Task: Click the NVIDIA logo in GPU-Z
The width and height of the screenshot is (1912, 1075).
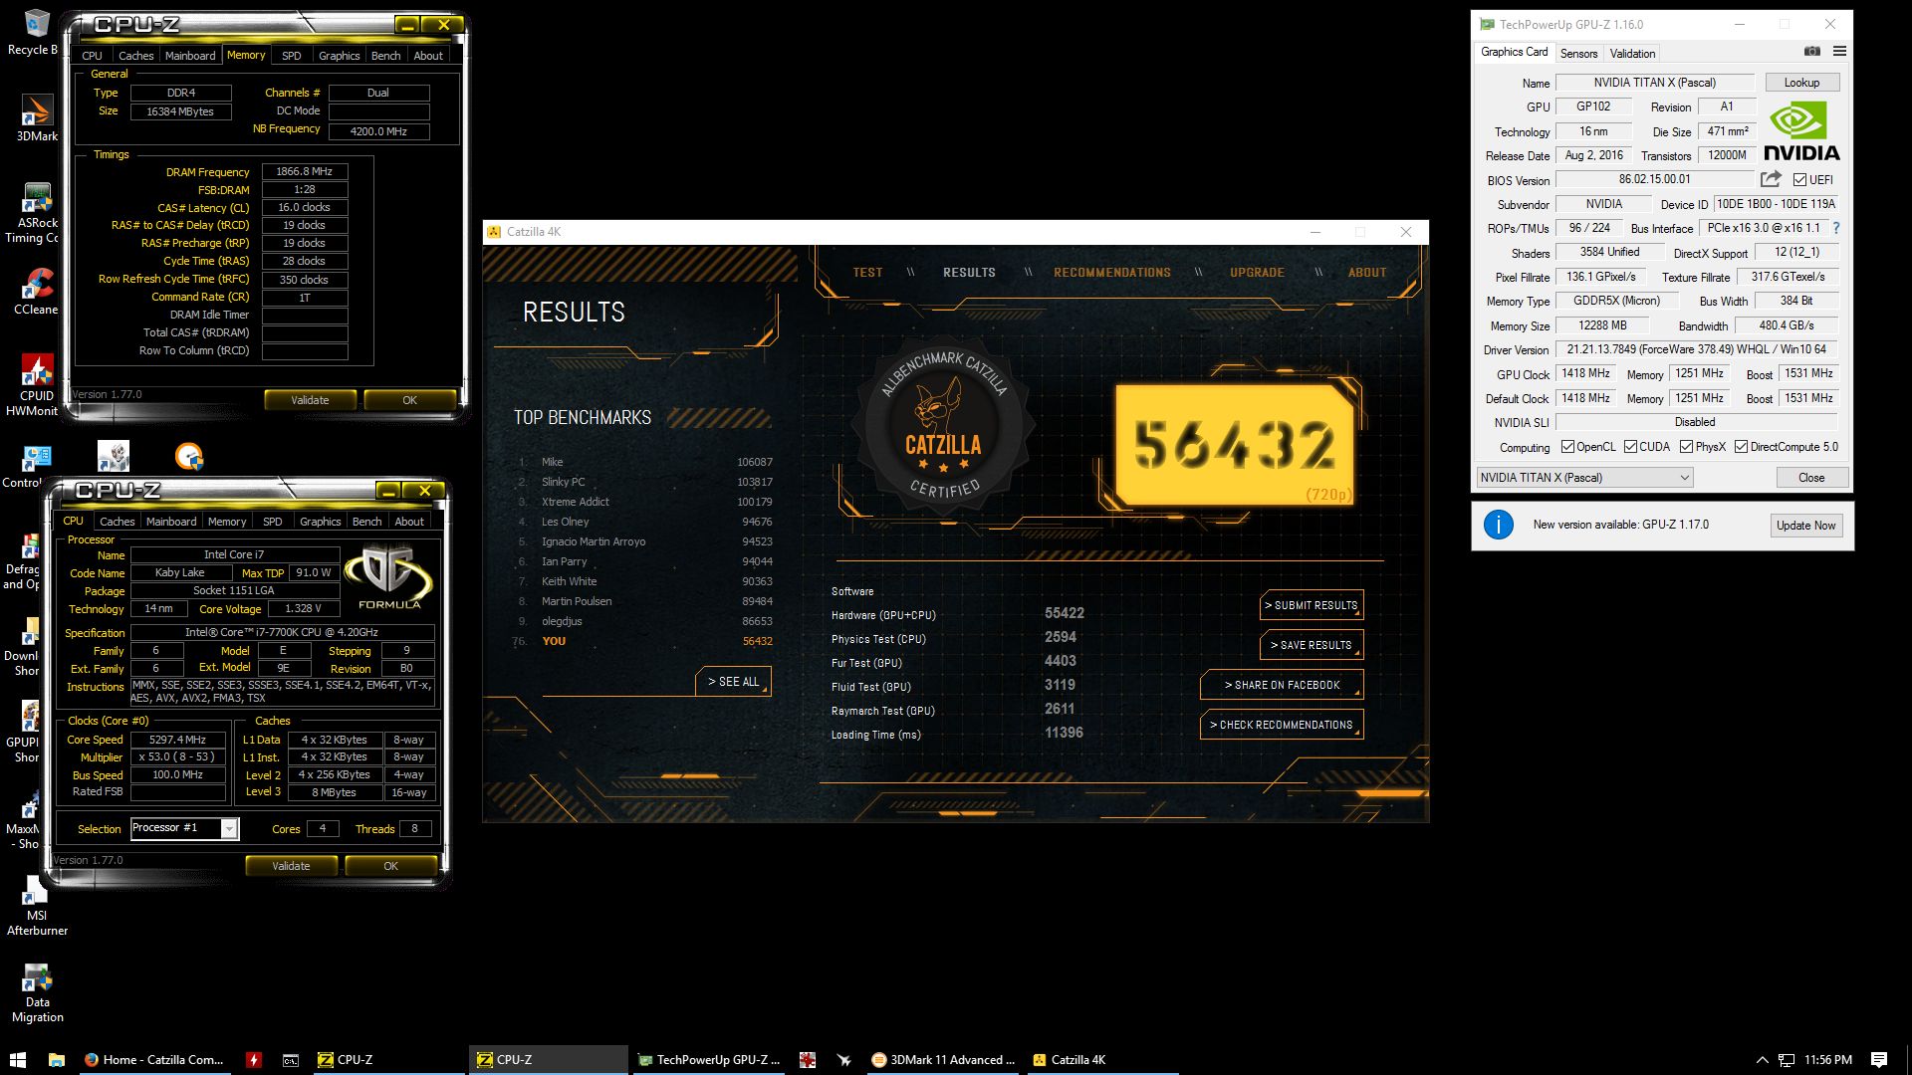Action: click(x=1800, y=131)
